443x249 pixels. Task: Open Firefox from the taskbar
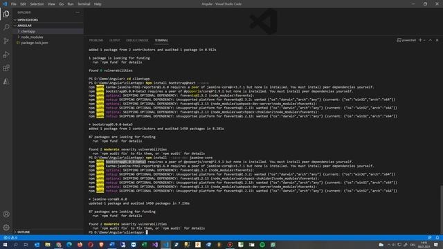pos(80,244)
